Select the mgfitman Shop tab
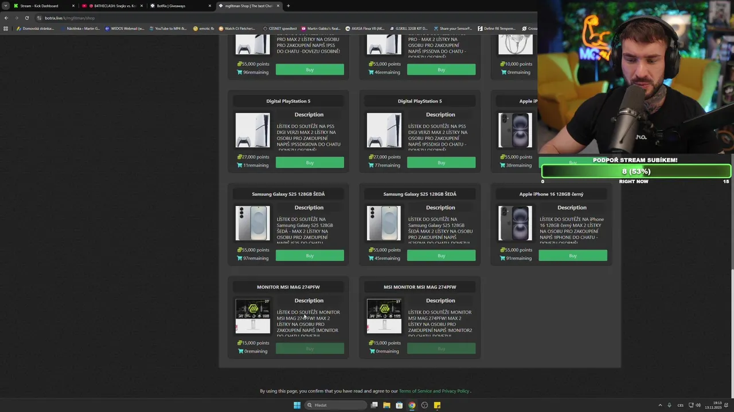This screenshot has width=734, height=412. 248,6
